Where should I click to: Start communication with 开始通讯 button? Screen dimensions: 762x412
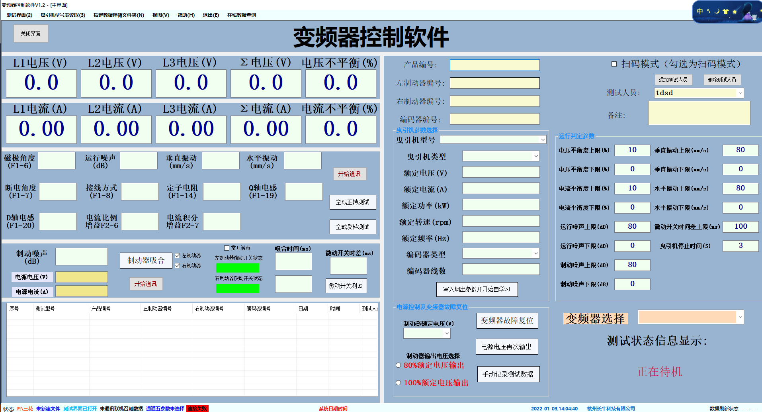[x=350, y=174]
